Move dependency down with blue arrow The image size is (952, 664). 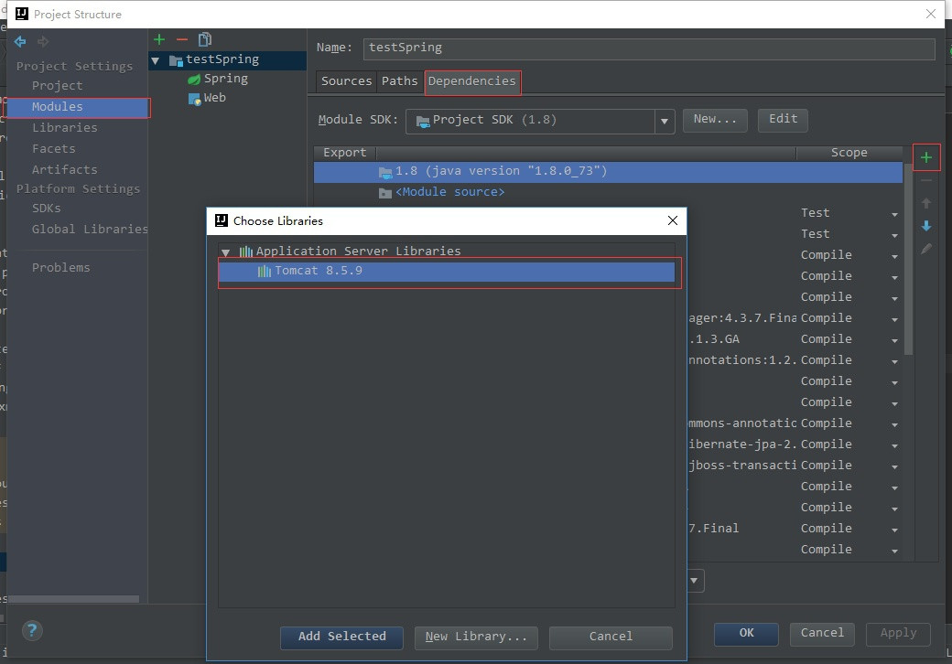click(x=925, y=226)
